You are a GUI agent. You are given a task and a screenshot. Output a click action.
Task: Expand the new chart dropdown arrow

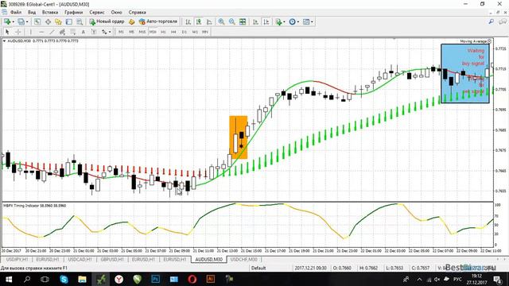tap(13, 21)
